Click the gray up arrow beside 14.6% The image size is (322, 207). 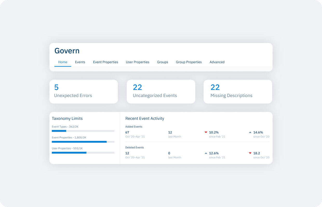(250, 132)
